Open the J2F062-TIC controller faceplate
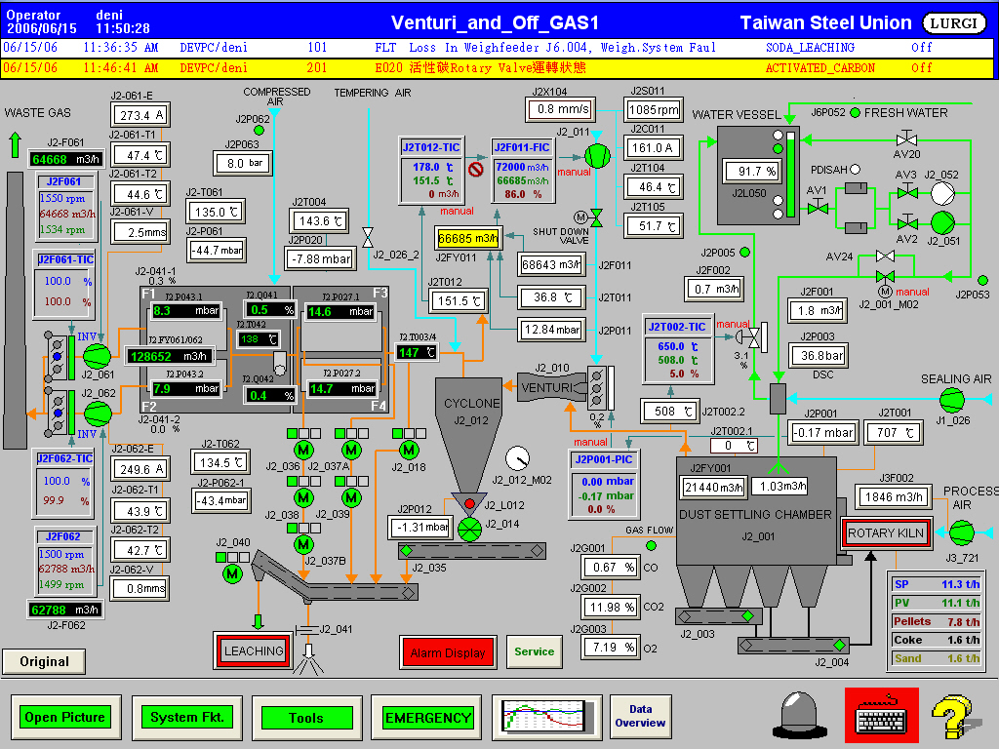The image size is (999, 749). tap(64, 485)
